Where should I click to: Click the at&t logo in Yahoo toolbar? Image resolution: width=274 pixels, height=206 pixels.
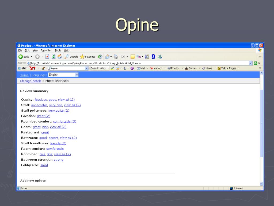click(22, 68)
